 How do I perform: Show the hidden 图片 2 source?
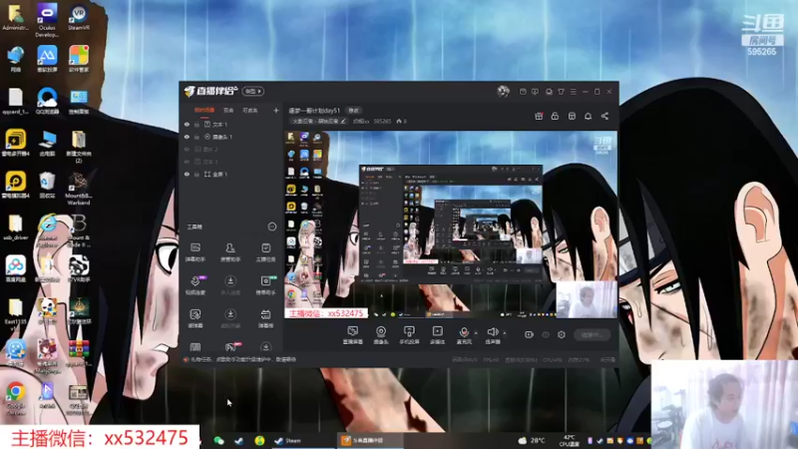pos(187,149)
